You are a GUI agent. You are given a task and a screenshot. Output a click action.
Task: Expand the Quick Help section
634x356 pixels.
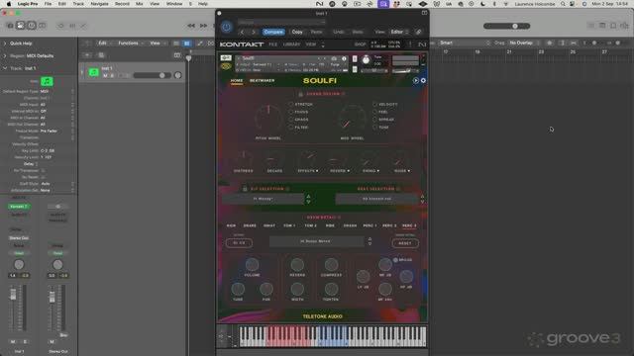click(x=5, y=44)
